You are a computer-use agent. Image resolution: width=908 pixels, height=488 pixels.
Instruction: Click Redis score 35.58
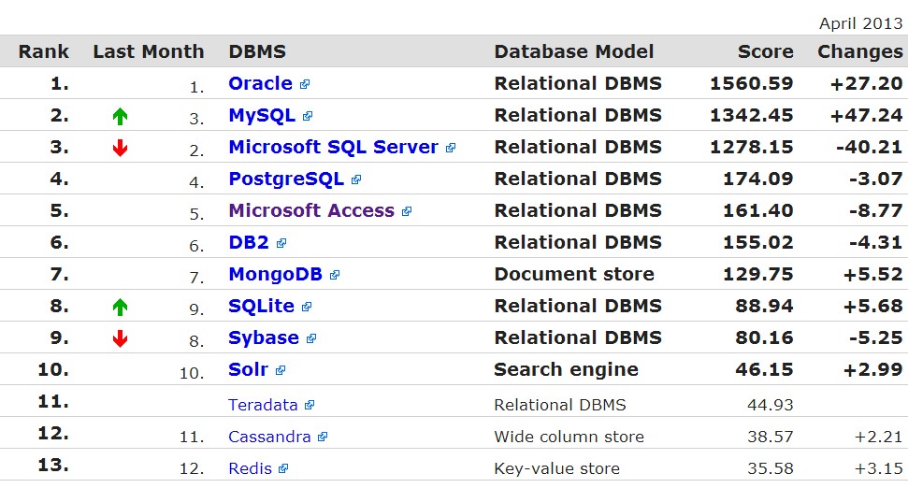pos(771,468)
